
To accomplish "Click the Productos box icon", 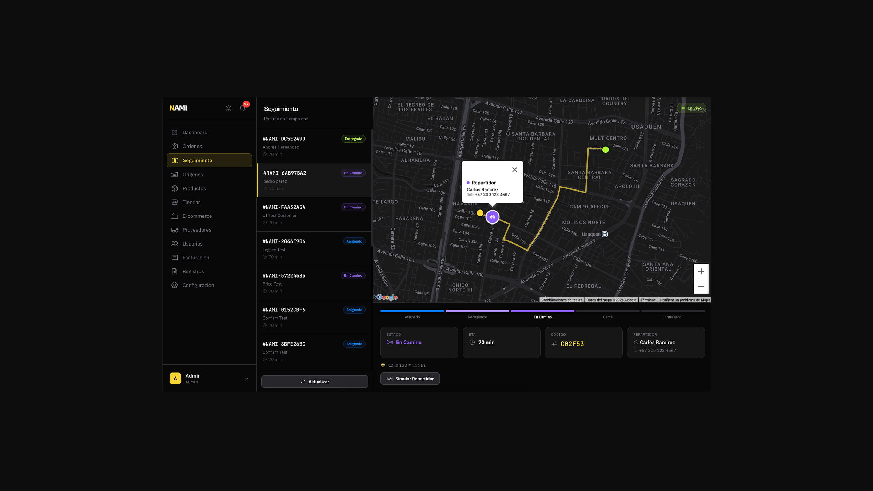I will point(175,188).
